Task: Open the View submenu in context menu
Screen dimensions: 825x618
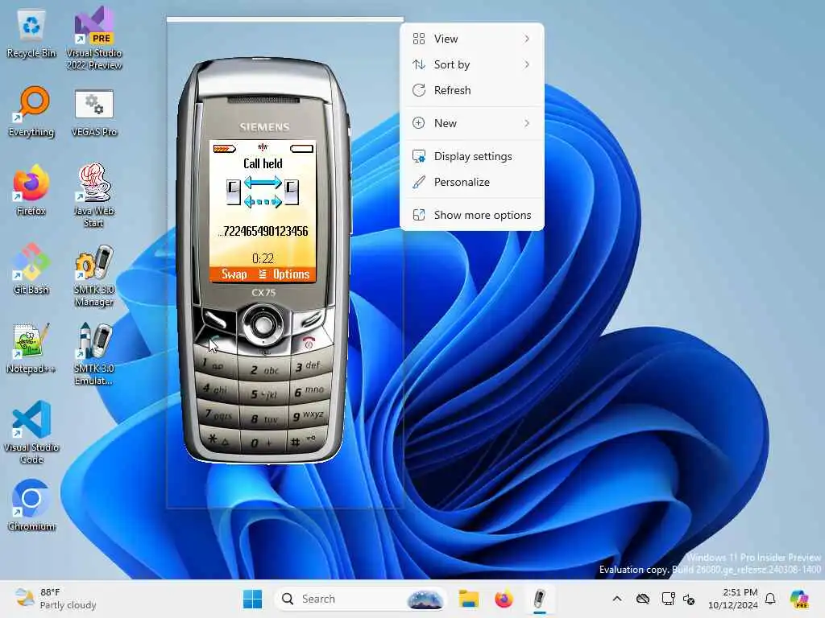Action: pos(471,39)
